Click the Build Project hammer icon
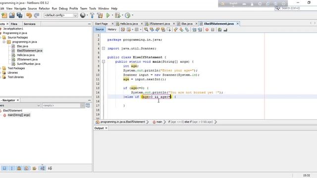This screenshot has width=317, height=178. pos(92,15)
